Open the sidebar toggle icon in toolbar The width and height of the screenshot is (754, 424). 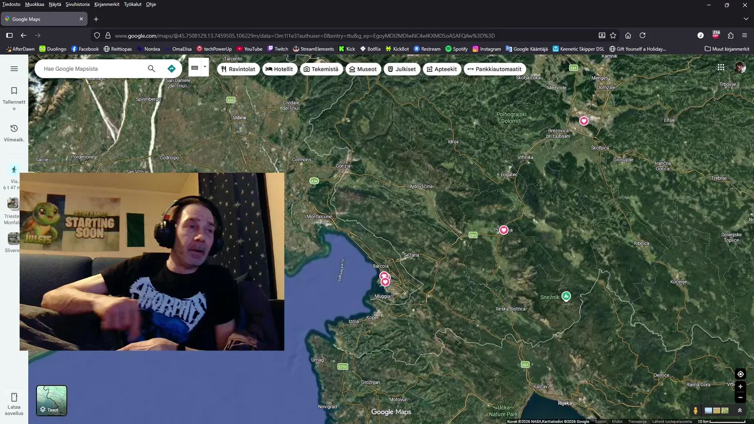[x=9, y=35]
